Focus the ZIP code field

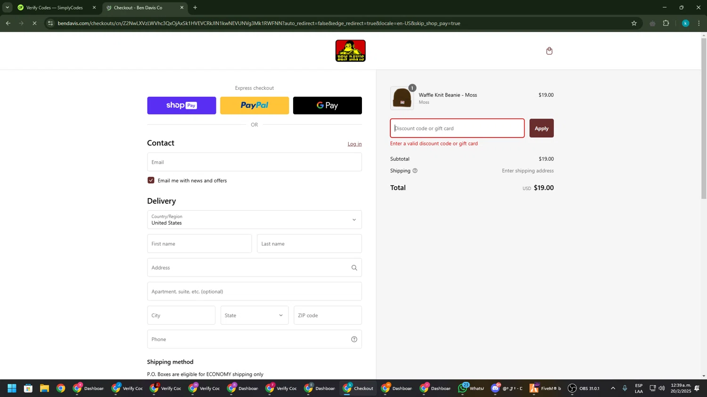328,315
